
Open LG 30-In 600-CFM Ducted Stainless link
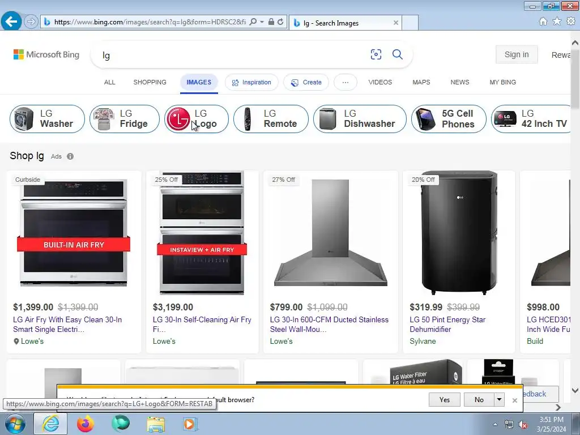329,325
